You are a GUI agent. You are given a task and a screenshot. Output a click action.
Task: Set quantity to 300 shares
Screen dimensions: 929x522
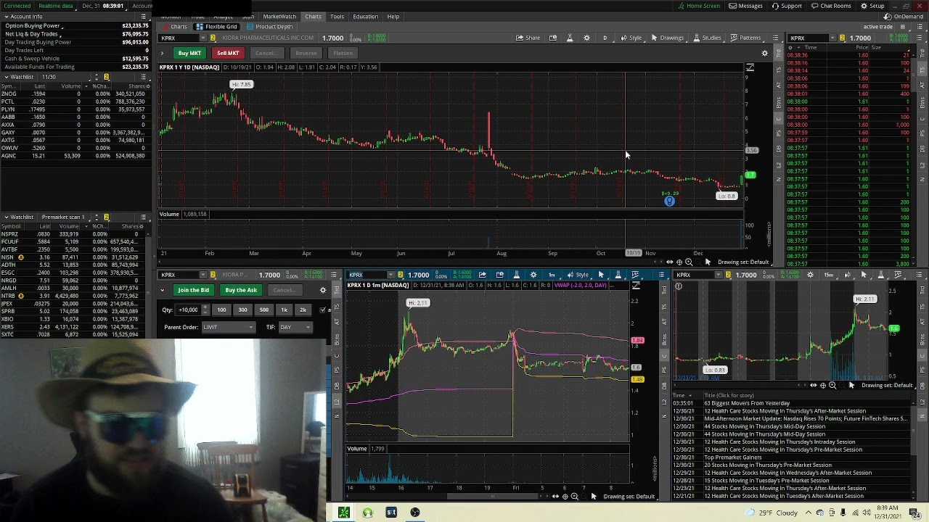[x=242, y=310]
